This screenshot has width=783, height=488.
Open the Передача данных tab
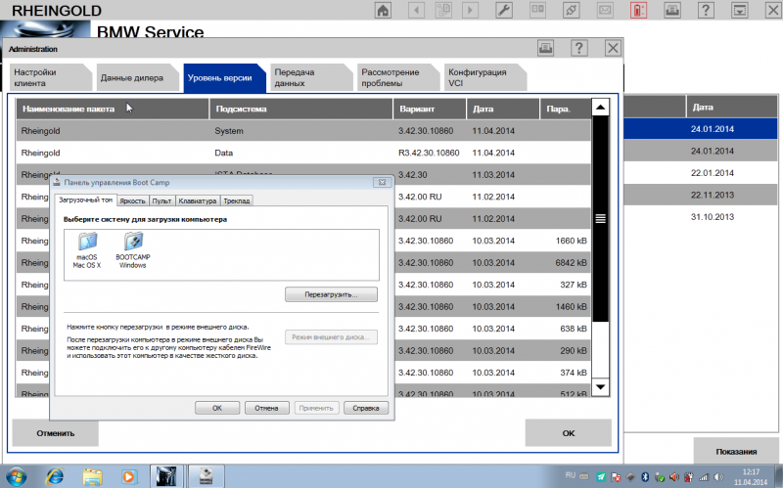tap(309, 77)
